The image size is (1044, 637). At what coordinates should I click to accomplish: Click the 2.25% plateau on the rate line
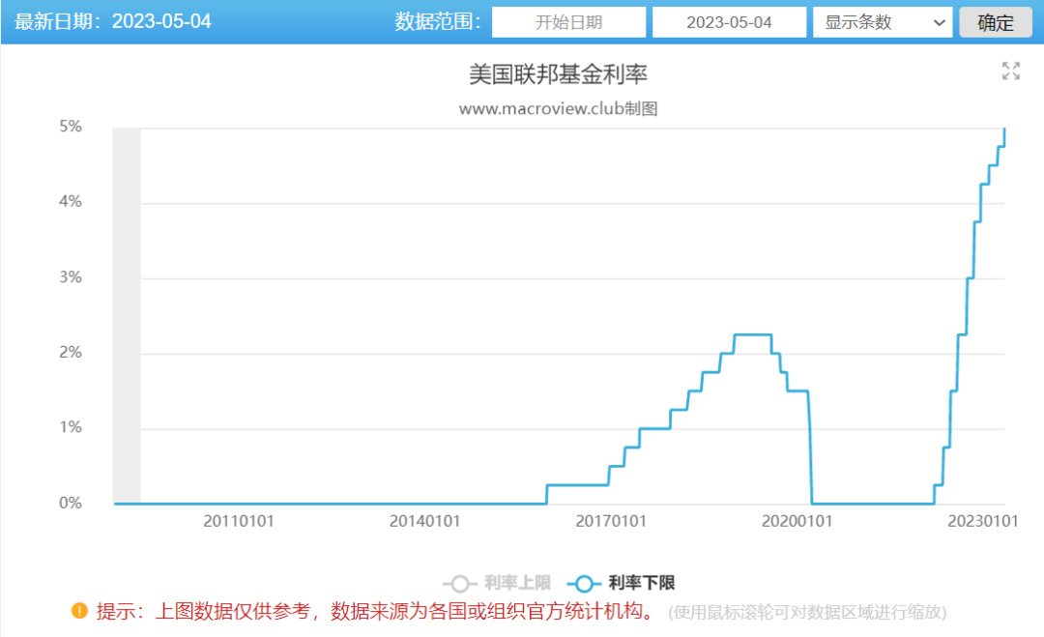[752, 334]
